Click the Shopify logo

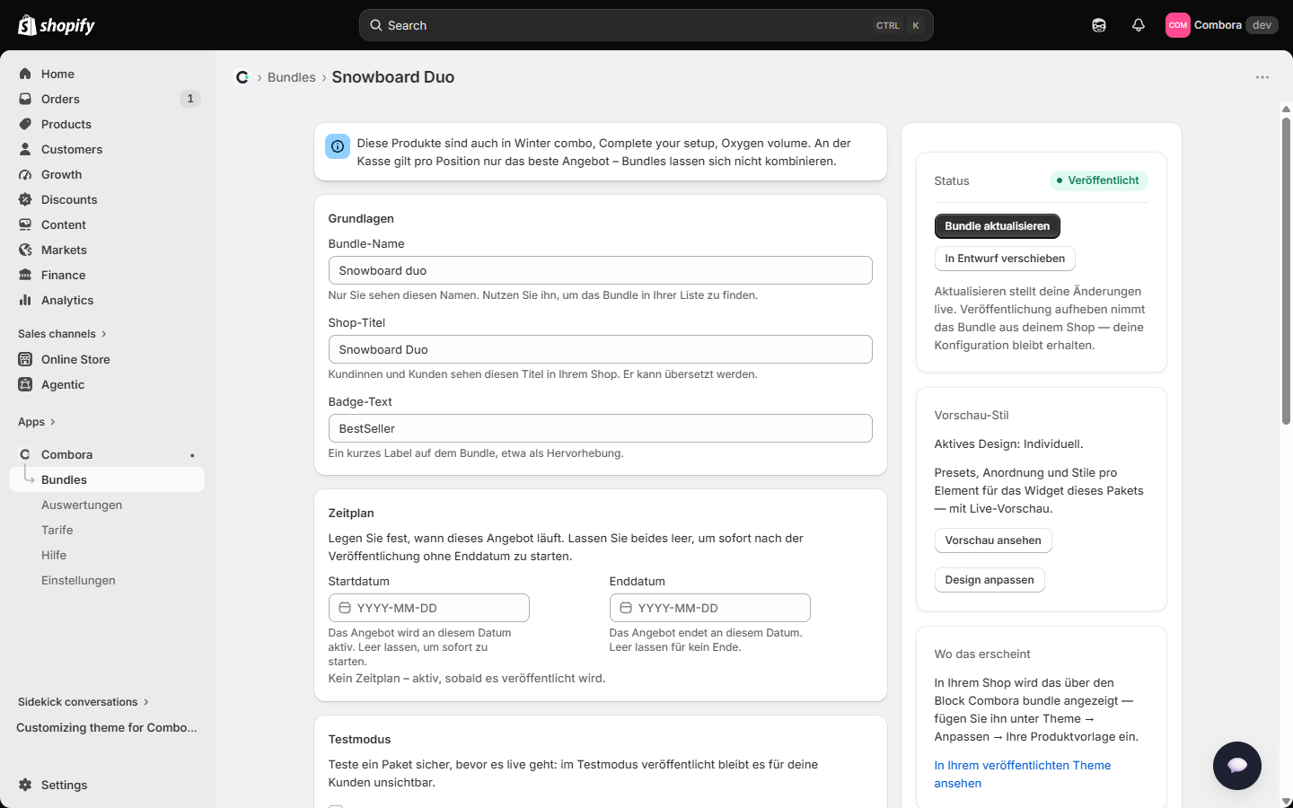(x=57, y=25)
